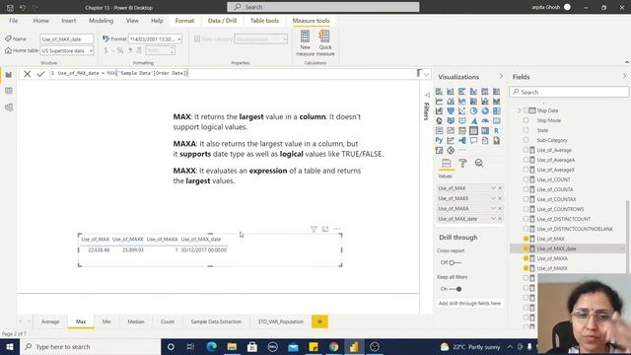Tick the Use_of_COUNT measure checkbox
Viewport: 631px width, 355px height.
pyautogui.click(x=526, y=179)
